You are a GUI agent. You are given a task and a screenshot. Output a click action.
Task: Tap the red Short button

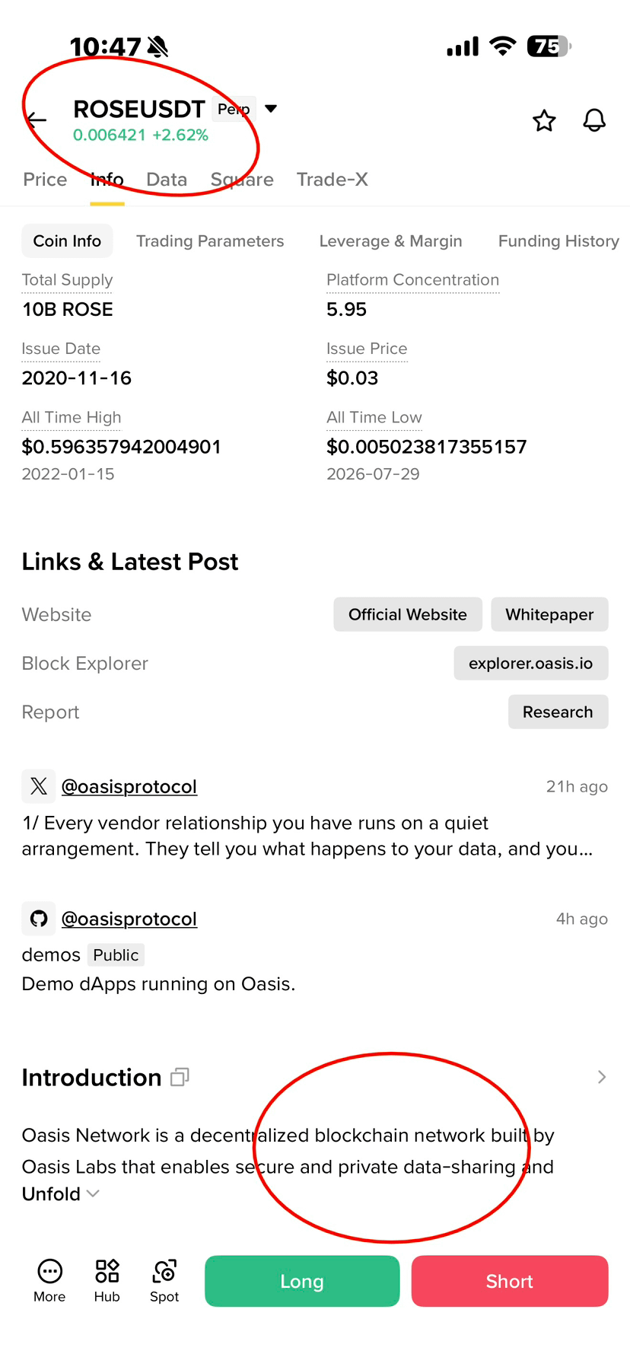click(510, 1281)
